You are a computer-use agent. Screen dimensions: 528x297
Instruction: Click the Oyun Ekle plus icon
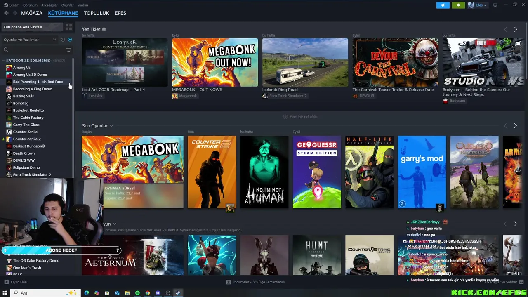coord(6,282)
